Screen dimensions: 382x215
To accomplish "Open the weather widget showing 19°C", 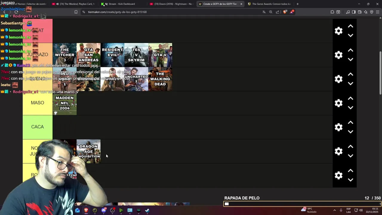I will [x=309, y=210].
